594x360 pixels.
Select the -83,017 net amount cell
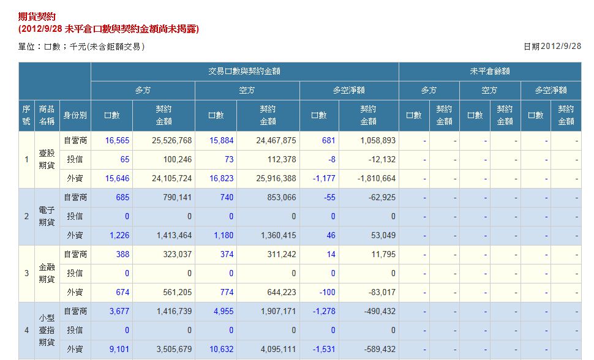click(x=369, y=292)
